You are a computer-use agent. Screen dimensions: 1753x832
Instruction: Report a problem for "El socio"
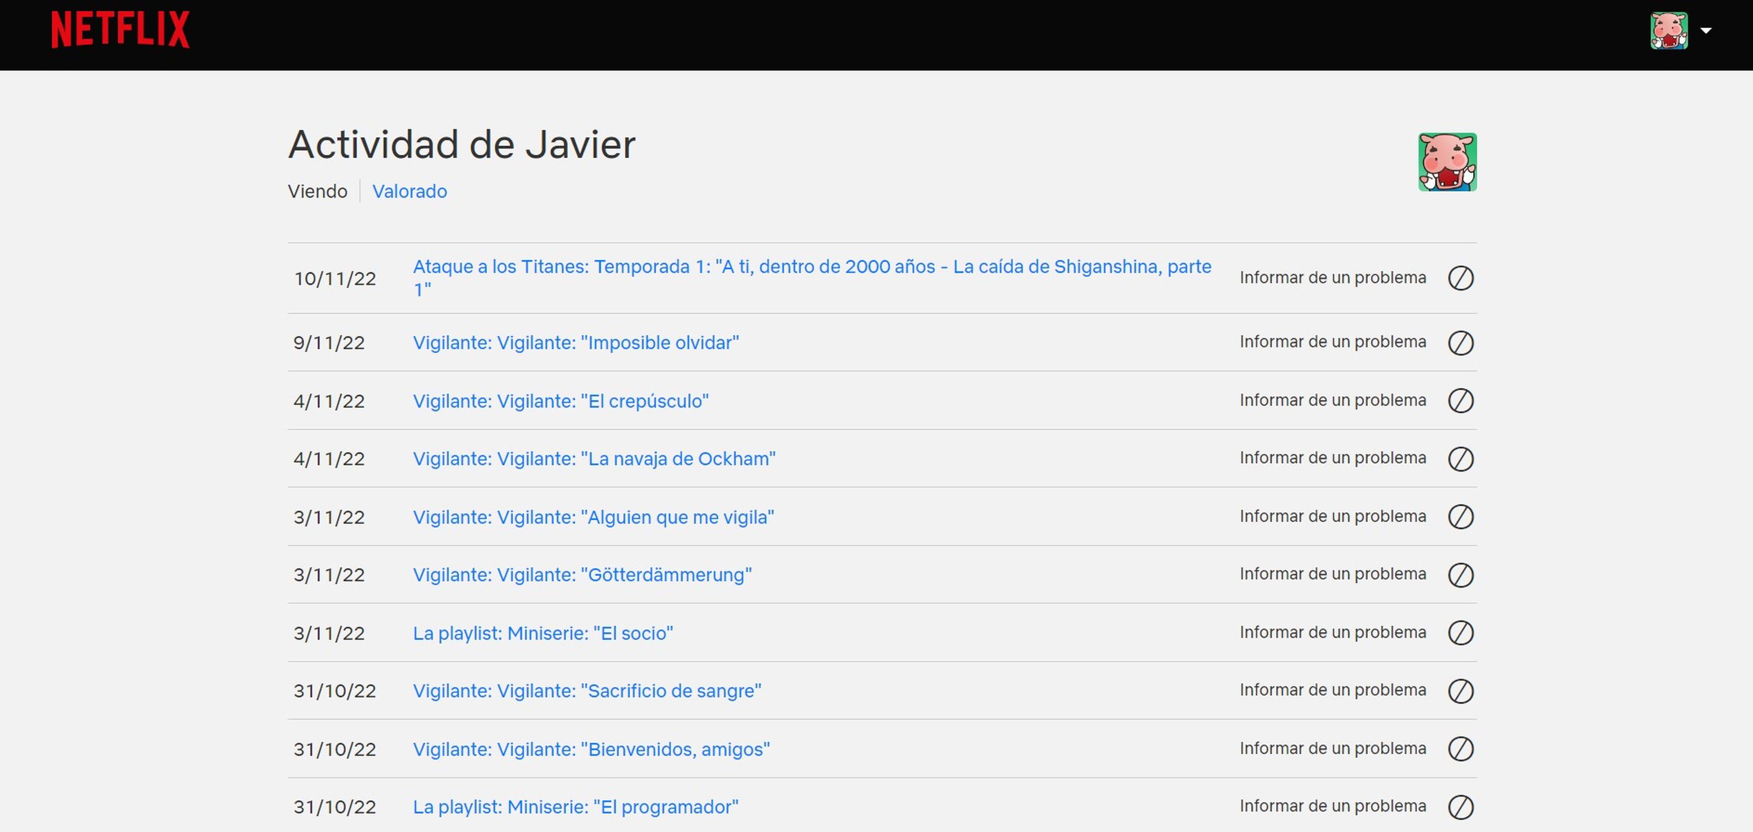click(x=1333, y=633)
